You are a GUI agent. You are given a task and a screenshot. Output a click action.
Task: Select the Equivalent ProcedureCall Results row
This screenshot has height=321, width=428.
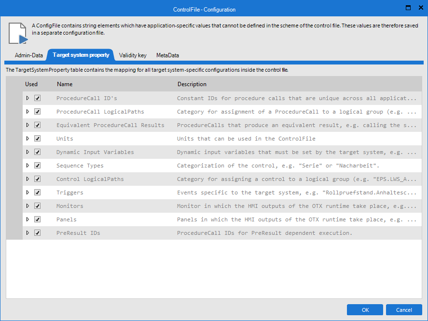pos(110,125)
